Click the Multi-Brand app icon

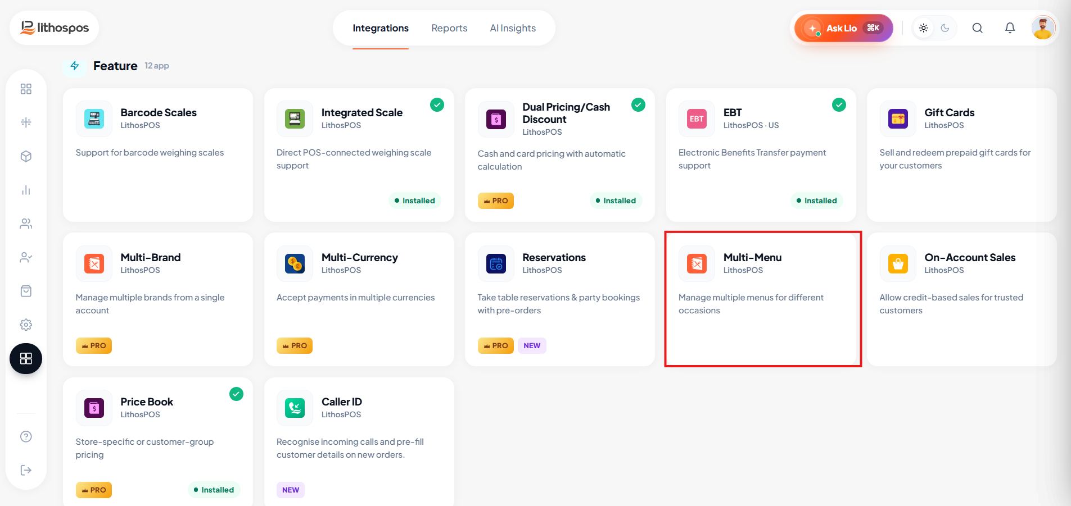pos(94,263)
